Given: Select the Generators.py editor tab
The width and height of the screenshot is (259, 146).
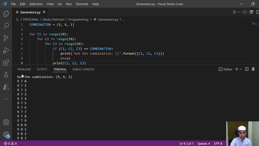Looking at the screenshot, I should point(30,12).
